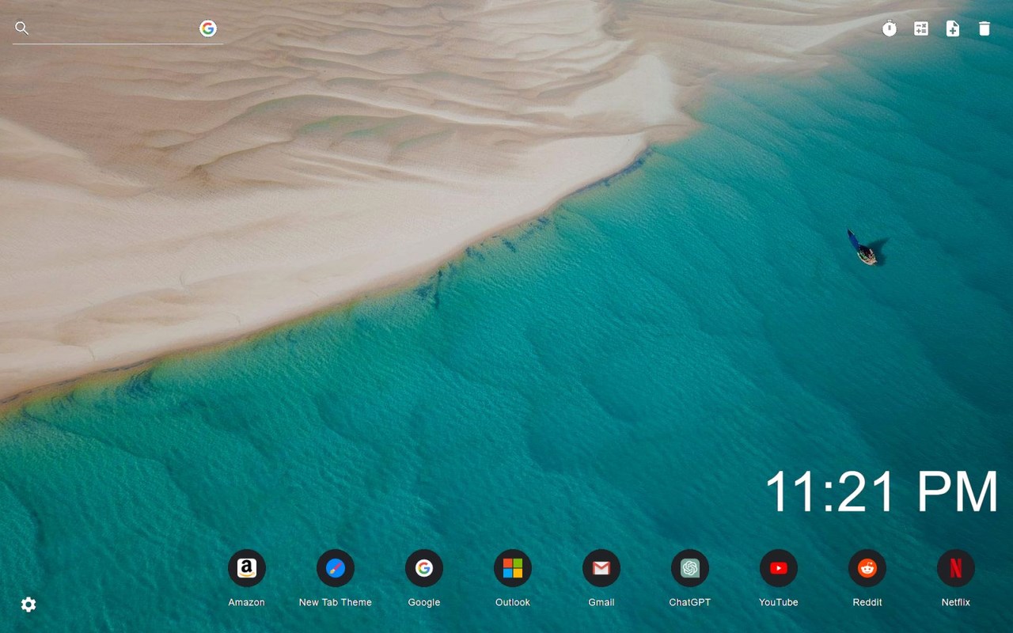Open the trash tool
Viewport: 1013px width, 633px height.
coord(984,28)
